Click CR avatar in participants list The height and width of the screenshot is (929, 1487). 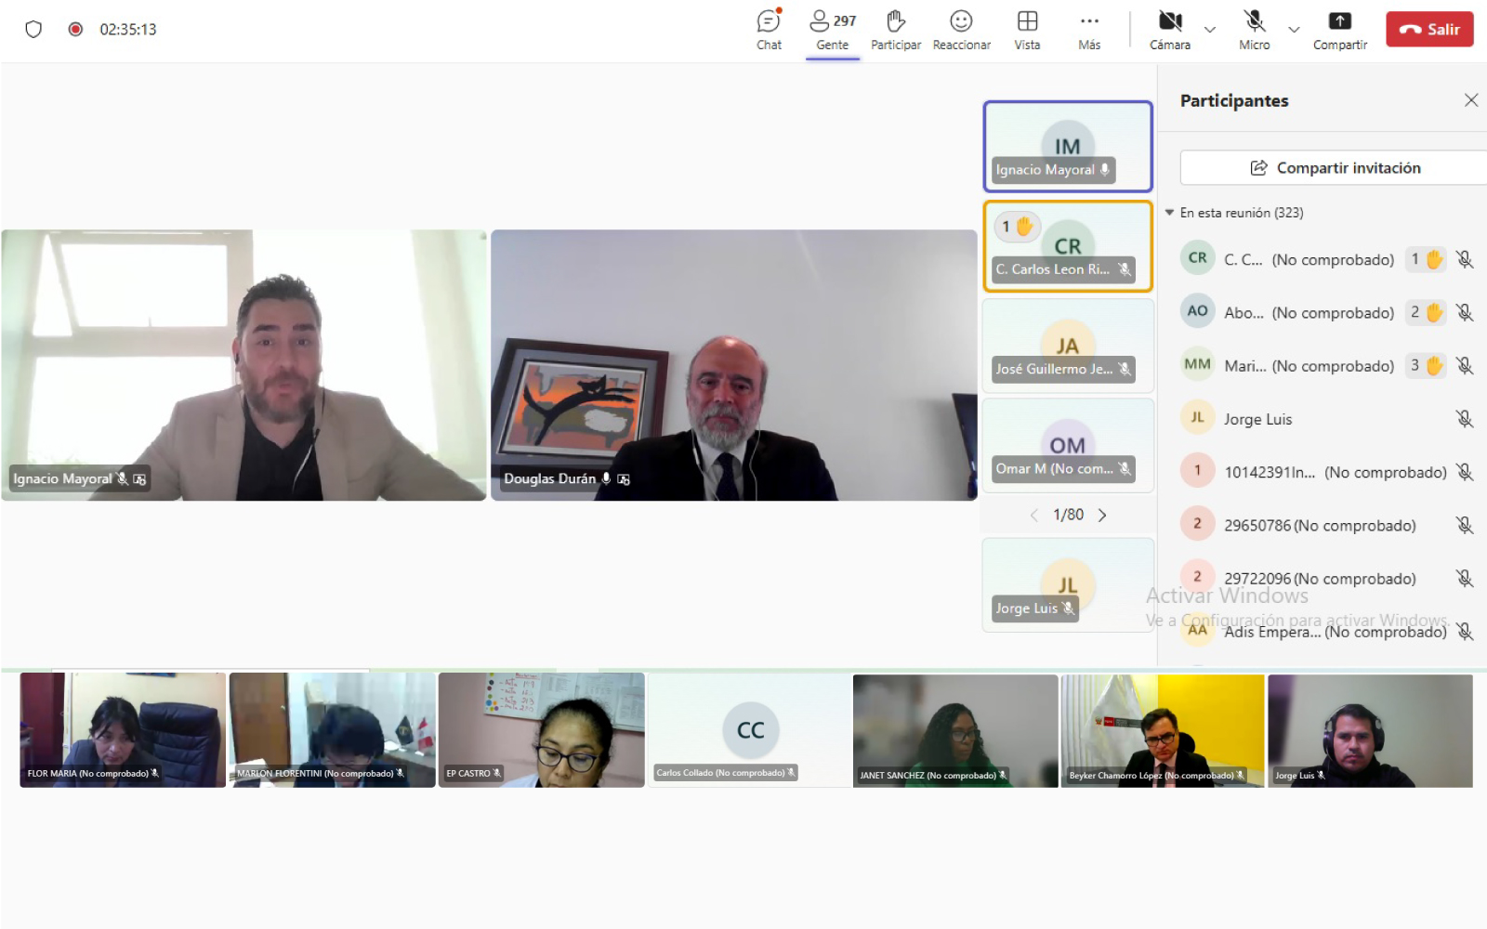(1197, 258)
